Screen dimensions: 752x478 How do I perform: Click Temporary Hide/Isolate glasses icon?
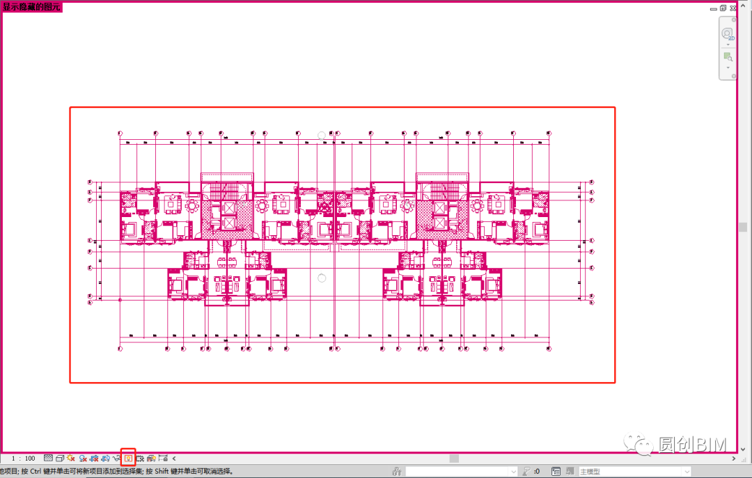pos(116,459)
